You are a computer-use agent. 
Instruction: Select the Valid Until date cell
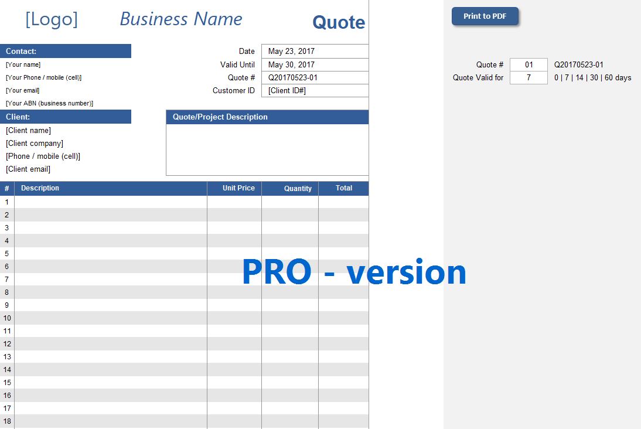[315, 64]
